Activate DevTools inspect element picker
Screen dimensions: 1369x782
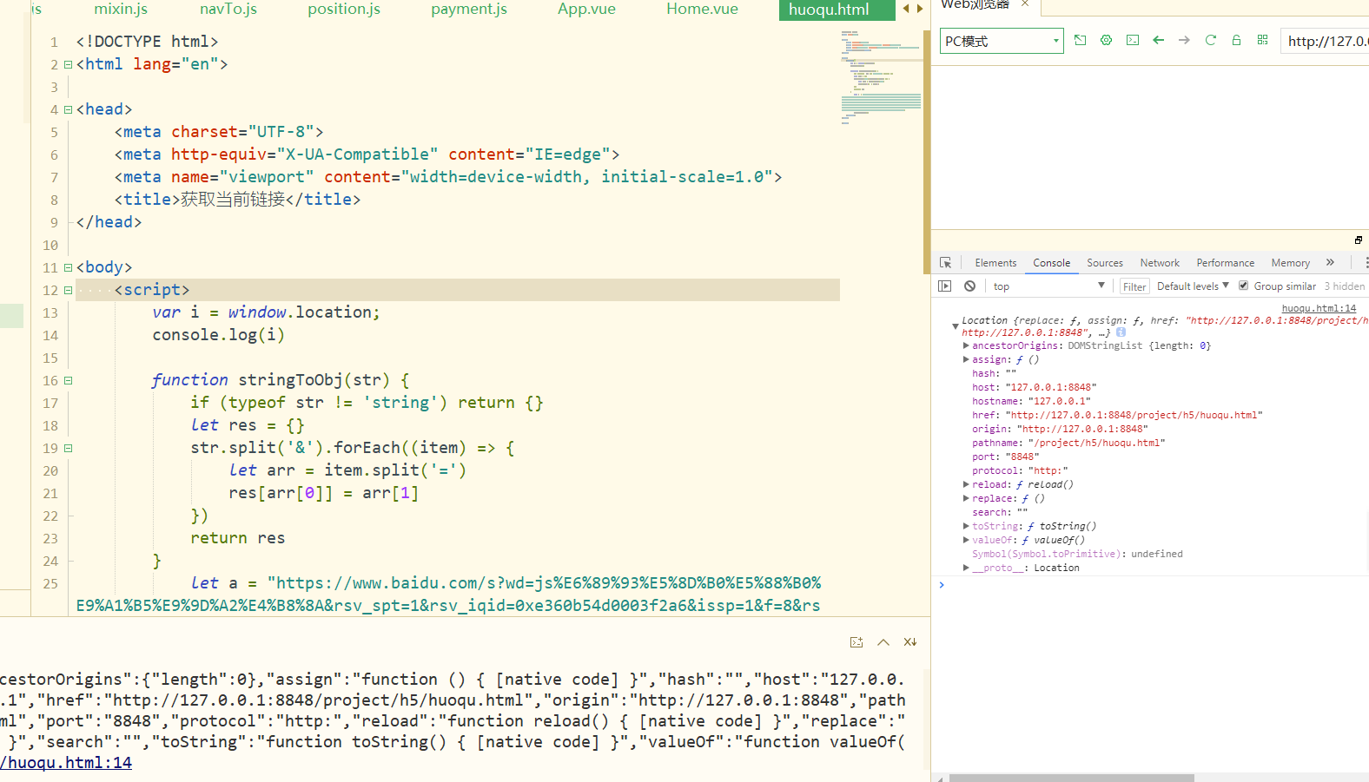(x=946, y=262)
